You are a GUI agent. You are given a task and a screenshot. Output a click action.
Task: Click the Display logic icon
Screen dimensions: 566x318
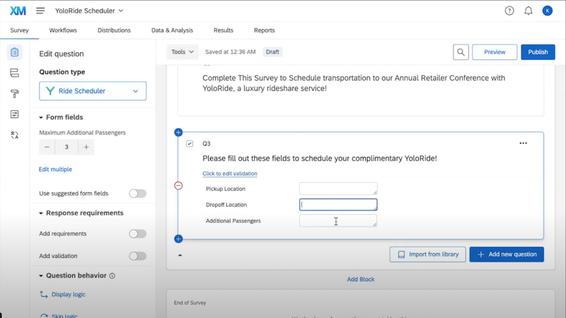point(44,295)
